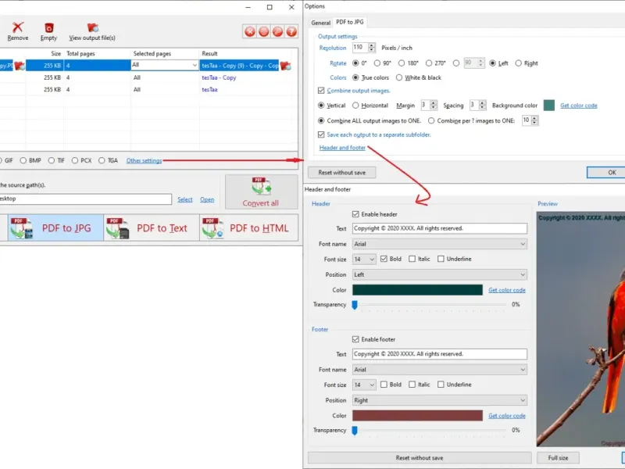Viewport: 625px width, 469px height.
Task: Select the 0° rotate radio button
Action: pos(355,63)
